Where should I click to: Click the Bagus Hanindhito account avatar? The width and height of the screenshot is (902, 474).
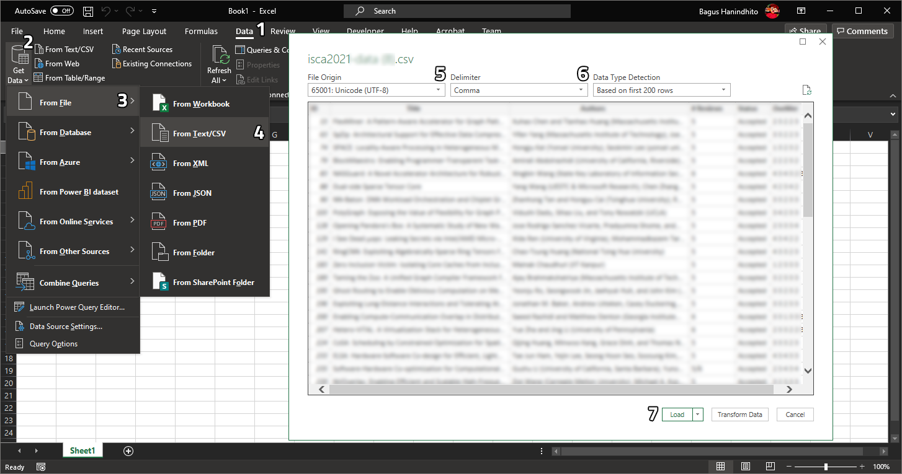click(772, 11)
